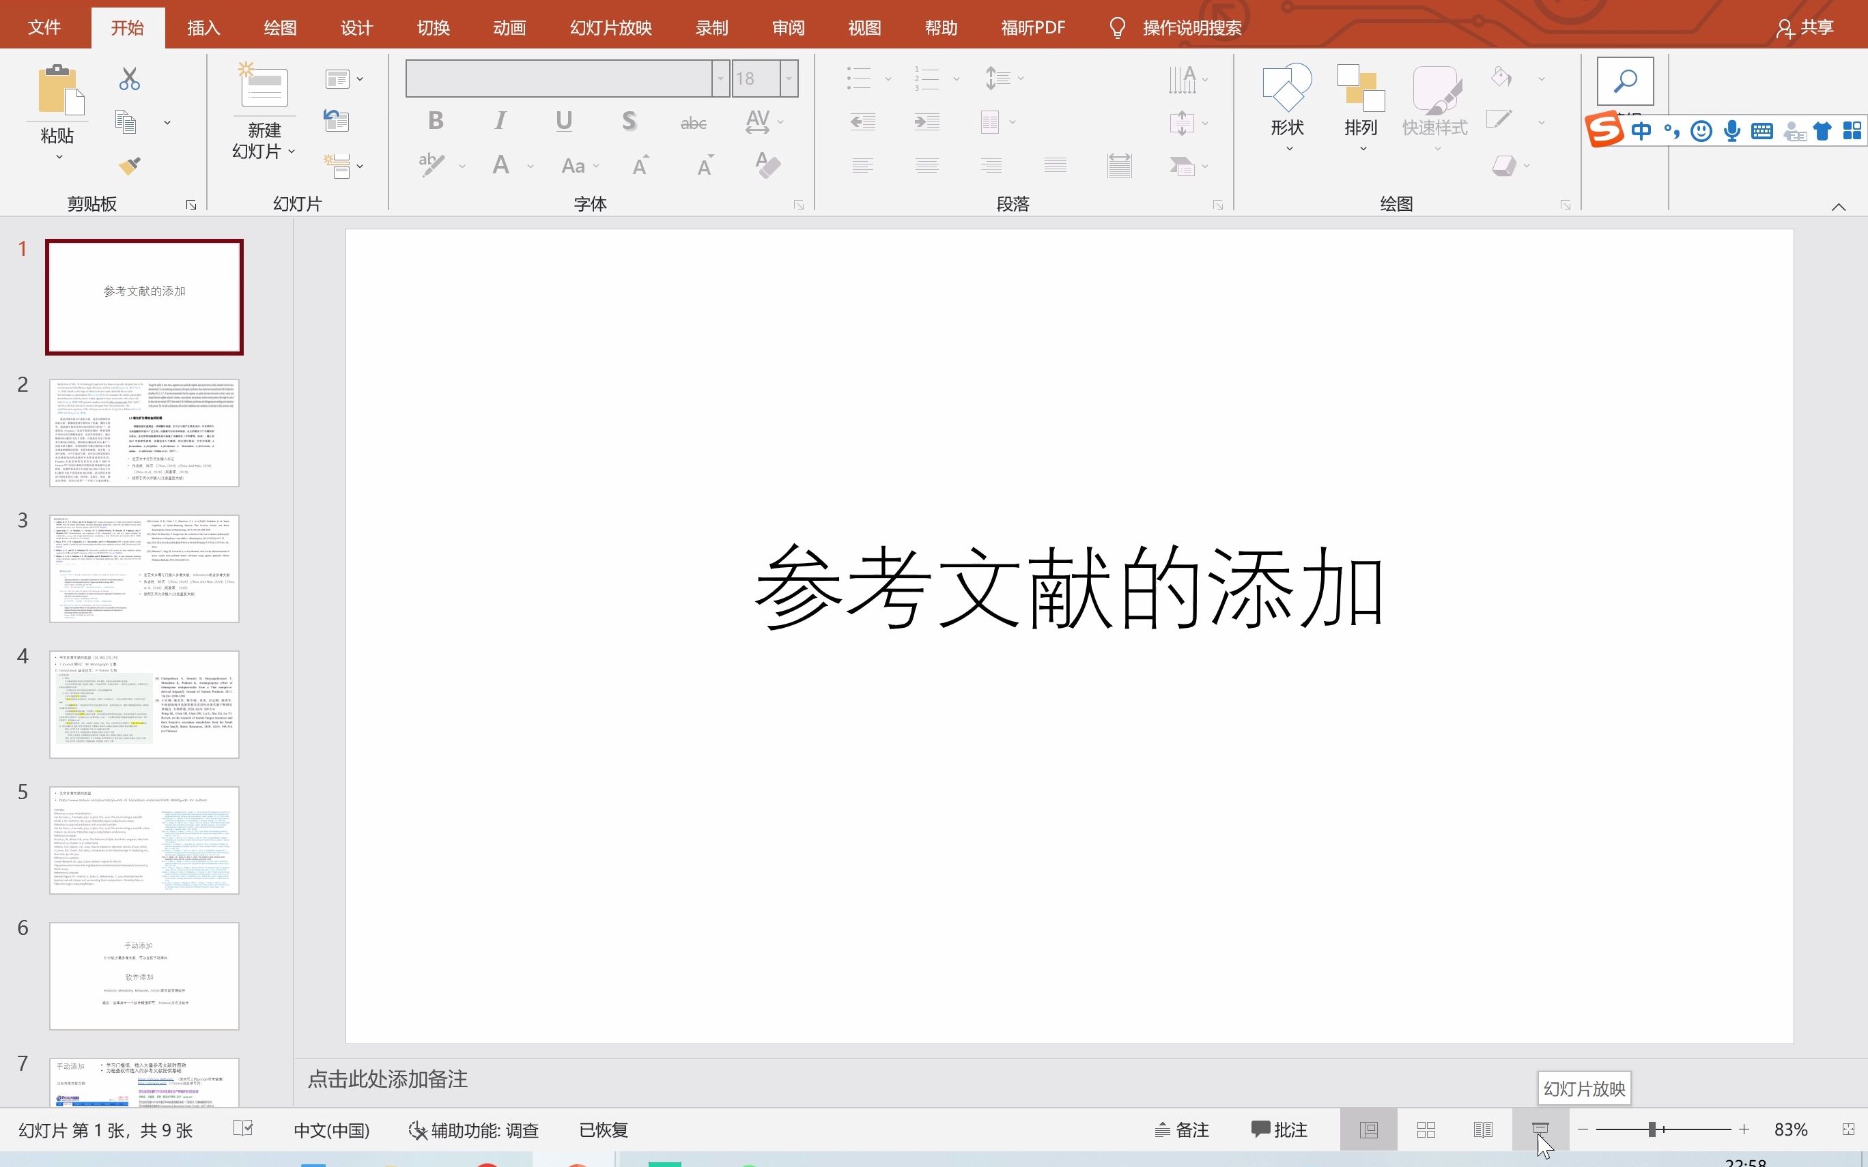Switch to the 福昕PDF tab

[x=1033, y=28]
